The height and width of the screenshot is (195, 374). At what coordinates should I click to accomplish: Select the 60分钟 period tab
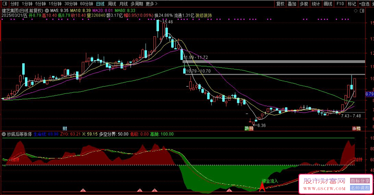point(87,4)
